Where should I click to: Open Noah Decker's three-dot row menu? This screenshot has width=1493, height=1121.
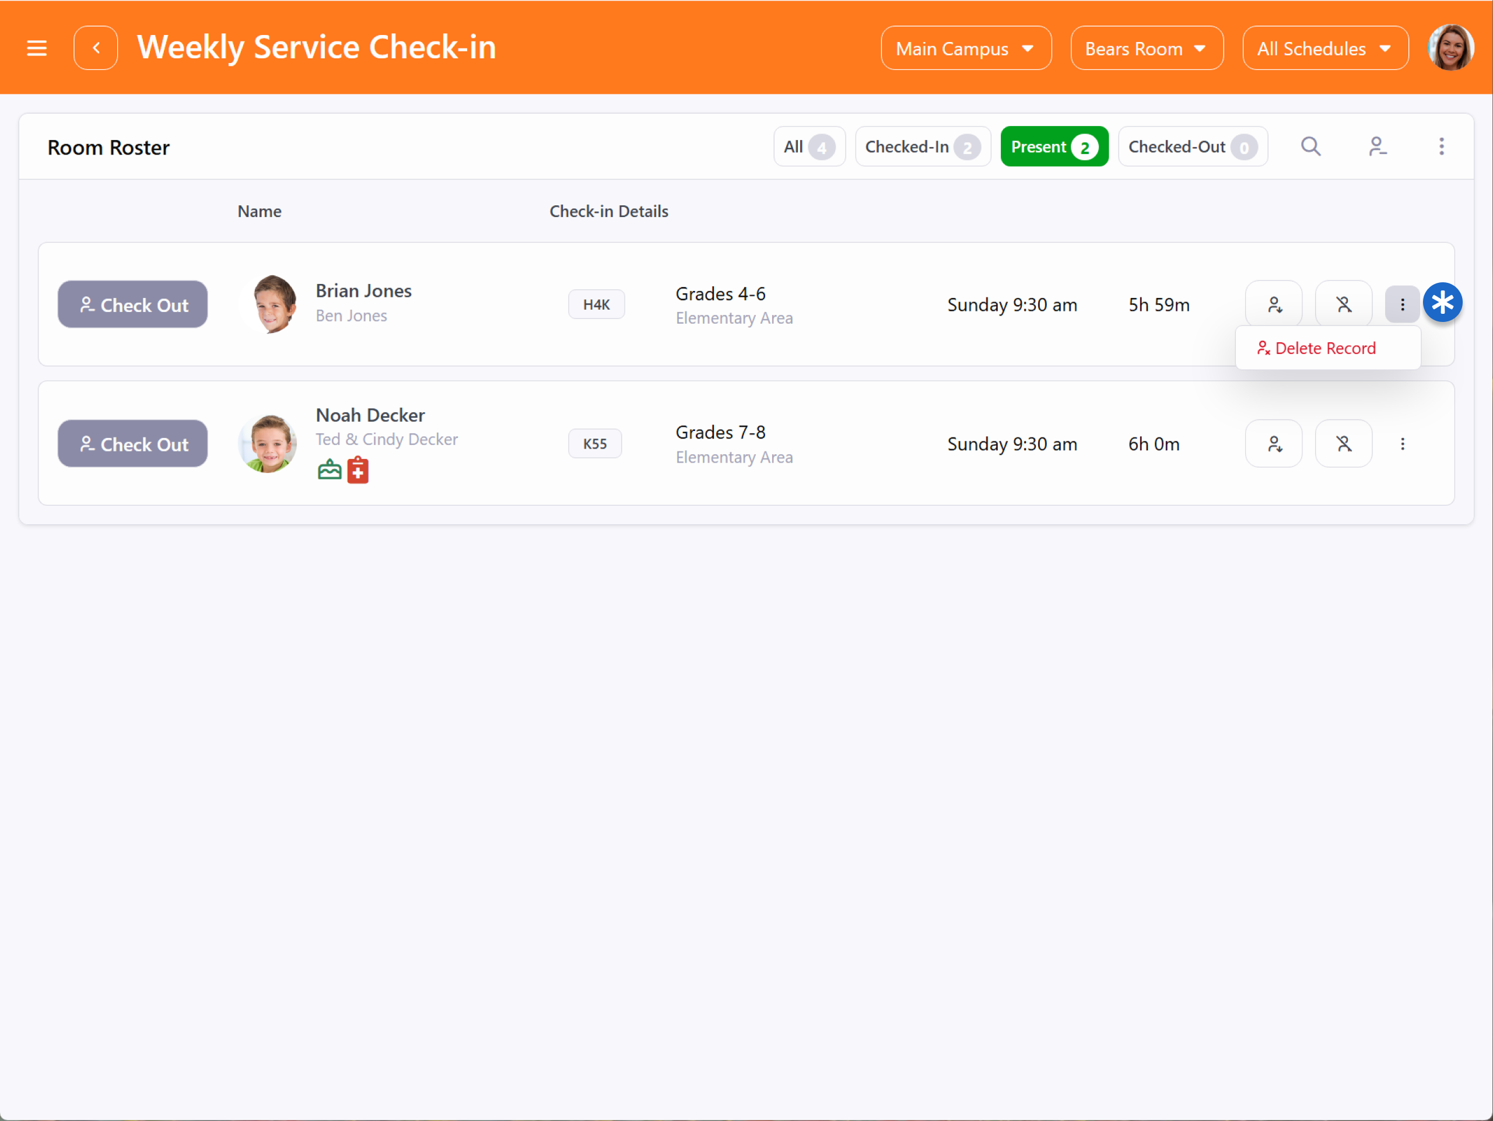1402,444
